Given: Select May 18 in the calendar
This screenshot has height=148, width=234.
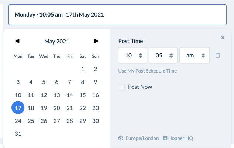Looking at the screenshot, I should tap(31, 108).
